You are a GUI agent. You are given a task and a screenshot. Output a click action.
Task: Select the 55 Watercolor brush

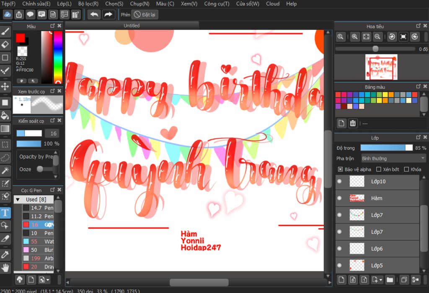point(38,242)
